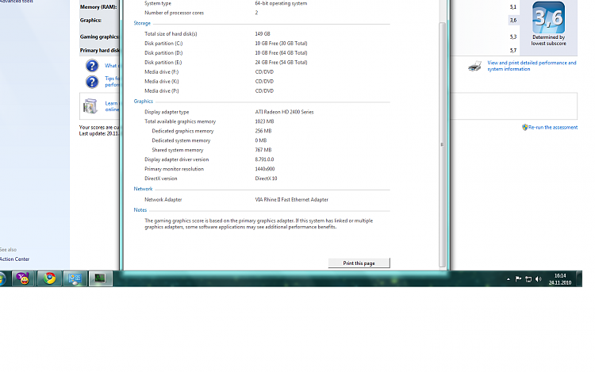This screenshot has height=372, width=595.
Task: Open the performance monitor taskbar icon
Action: coord(100,278)
